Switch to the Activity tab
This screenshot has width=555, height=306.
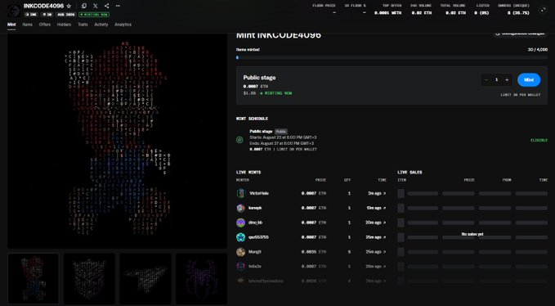coord(101,25)
